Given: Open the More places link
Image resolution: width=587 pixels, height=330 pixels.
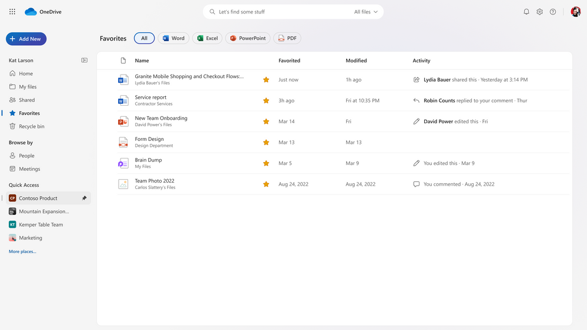Looking at the screenshot, I should coord(22,251).
